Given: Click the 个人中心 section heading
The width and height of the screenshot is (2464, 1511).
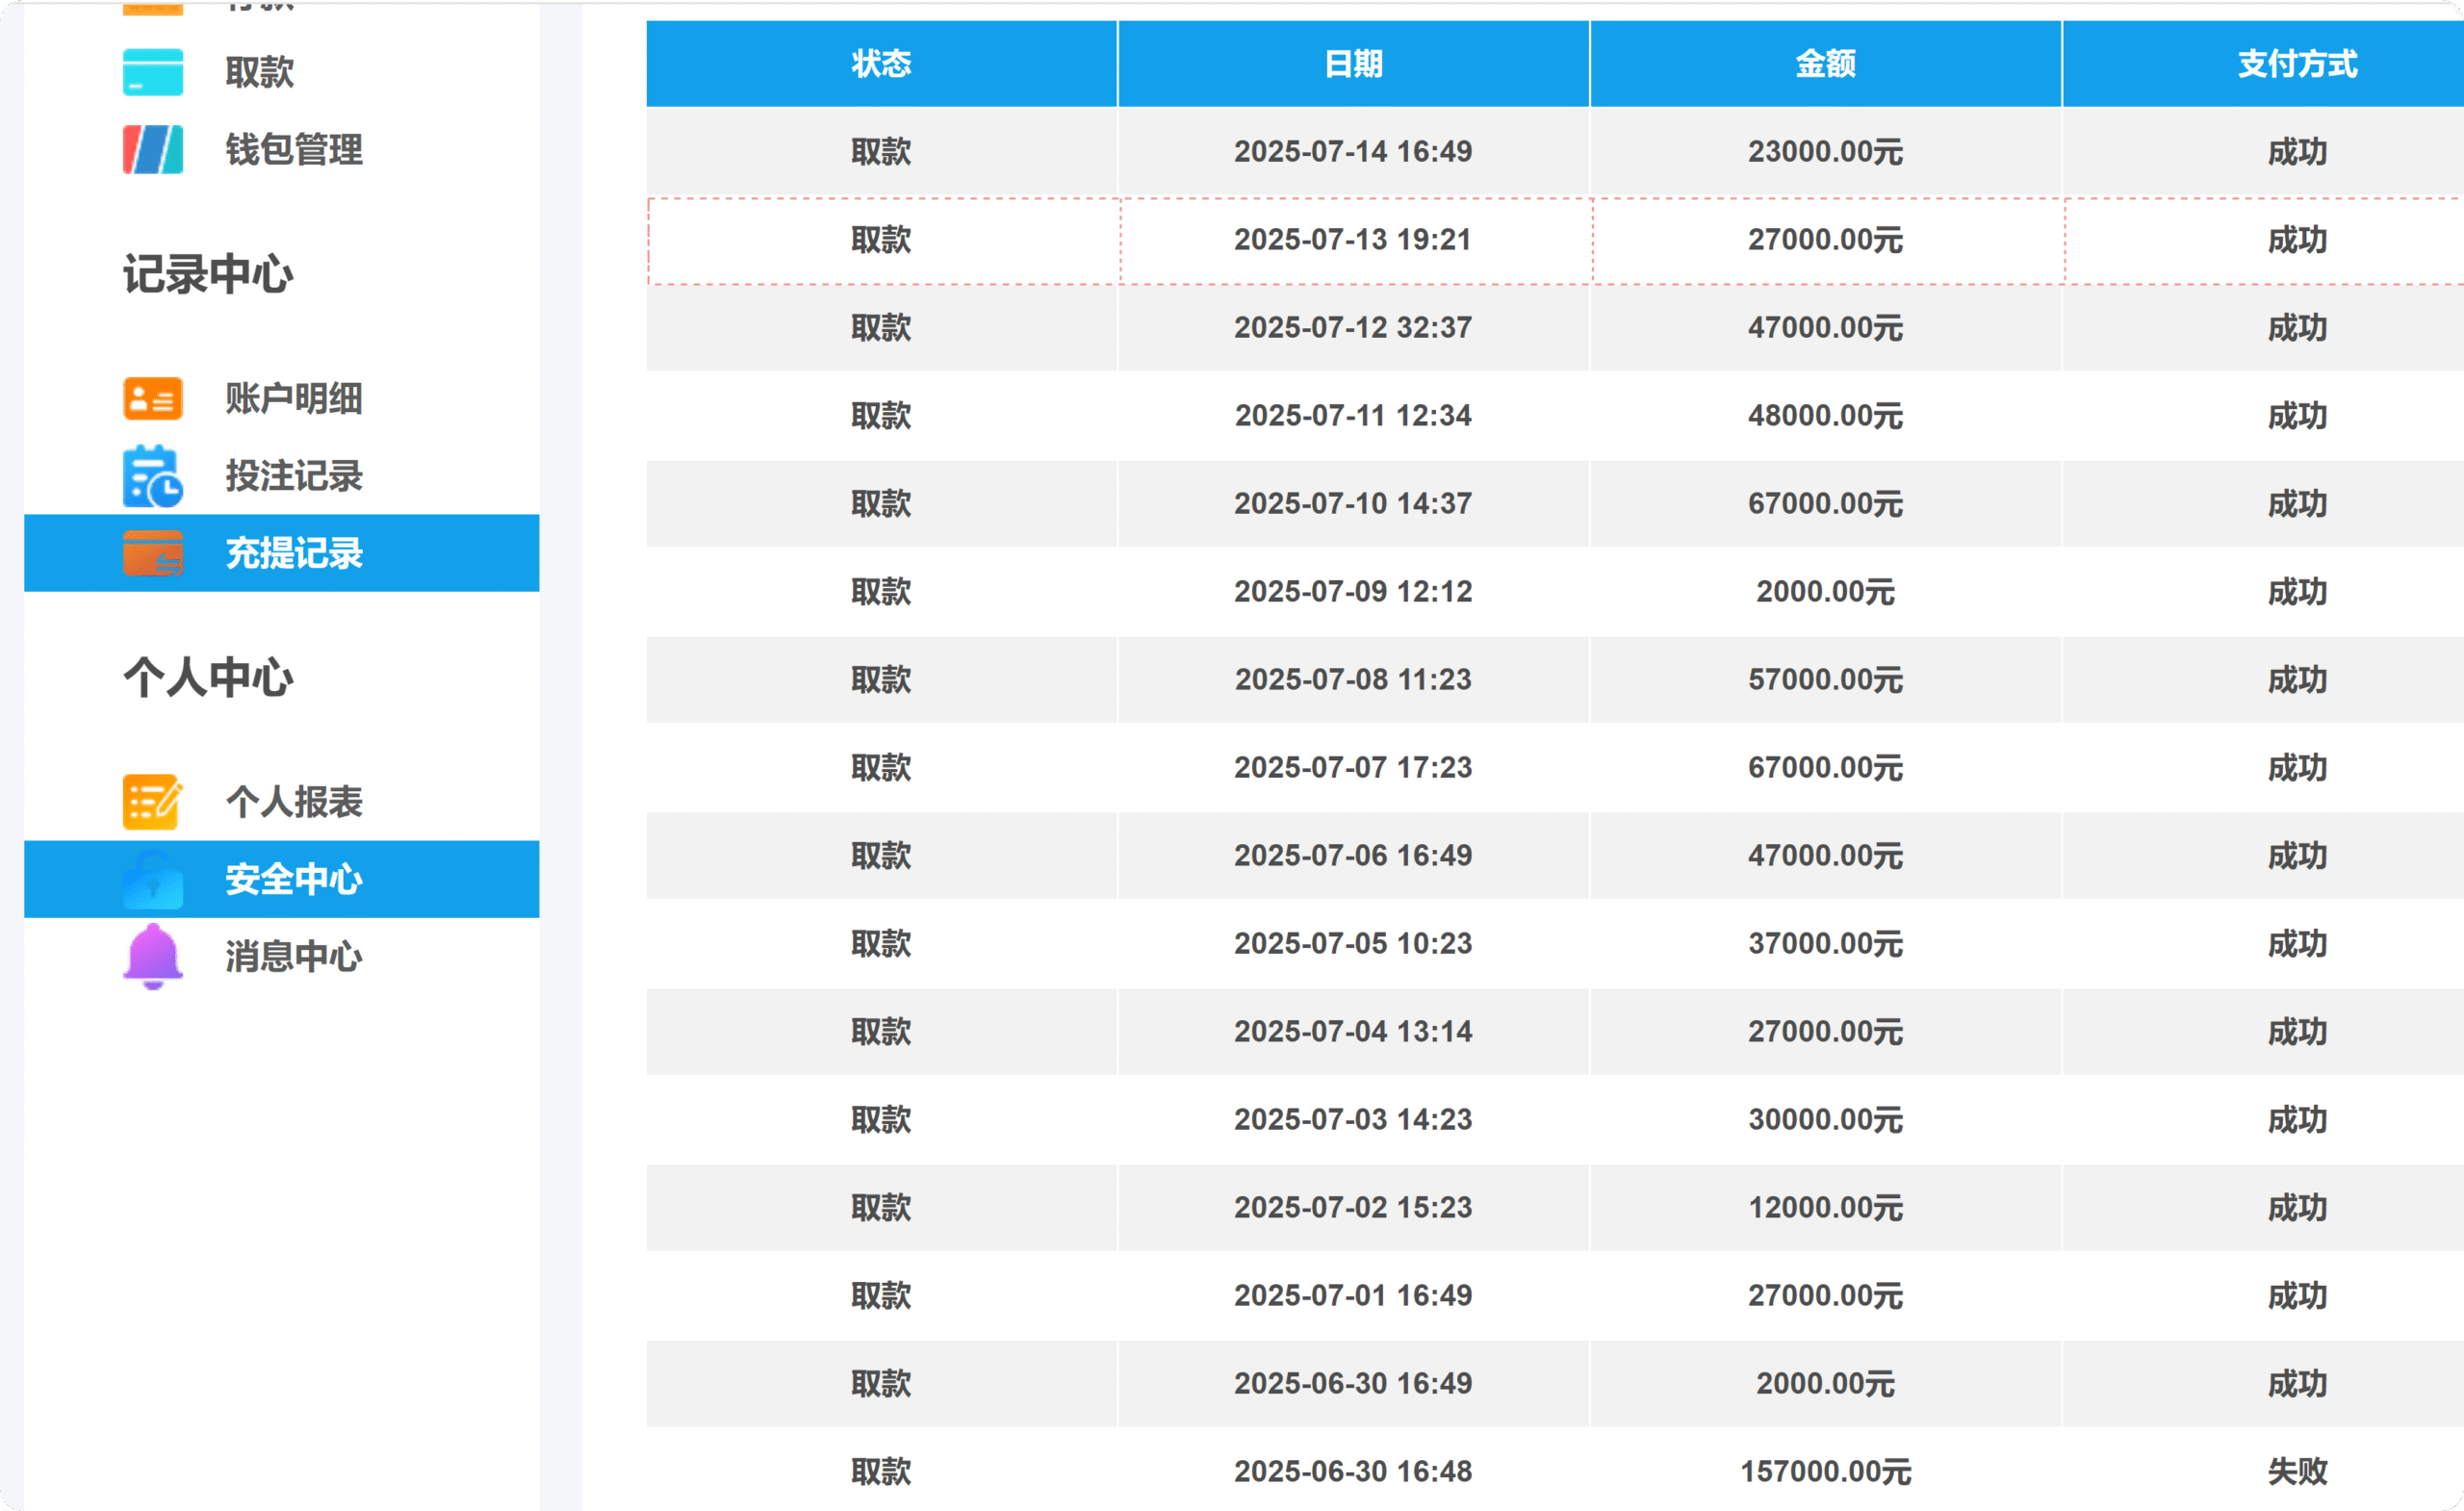Looking at the screenshot, I should click(x=208, y=678).
